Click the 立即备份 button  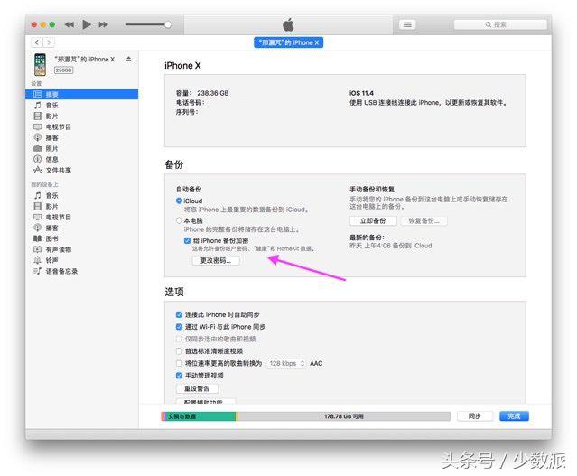(x=373, y=221)
